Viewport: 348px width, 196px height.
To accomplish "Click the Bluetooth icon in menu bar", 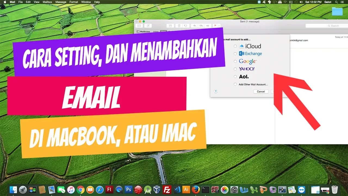I will click(291, 2).
